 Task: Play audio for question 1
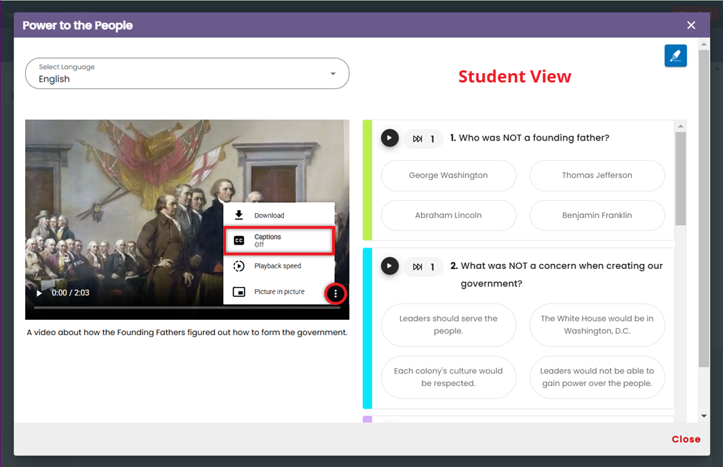coord(389,138)
